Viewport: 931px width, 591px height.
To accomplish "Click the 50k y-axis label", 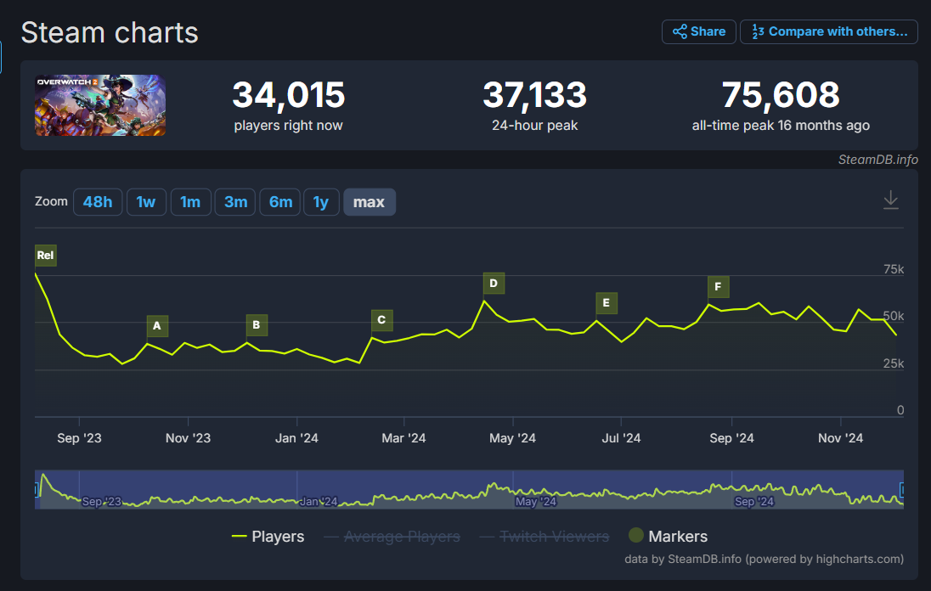I will click(x=894, y=316).
